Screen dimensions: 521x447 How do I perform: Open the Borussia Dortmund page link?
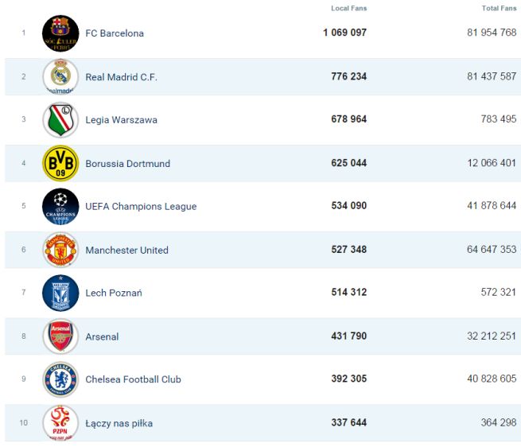click(x=127, y=164)
